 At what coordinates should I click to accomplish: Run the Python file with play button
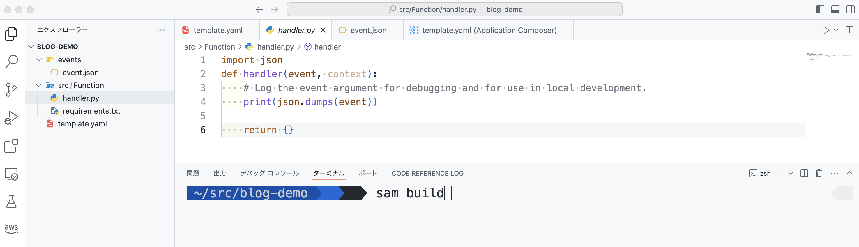pyautogui.click(x=826, y=30)
